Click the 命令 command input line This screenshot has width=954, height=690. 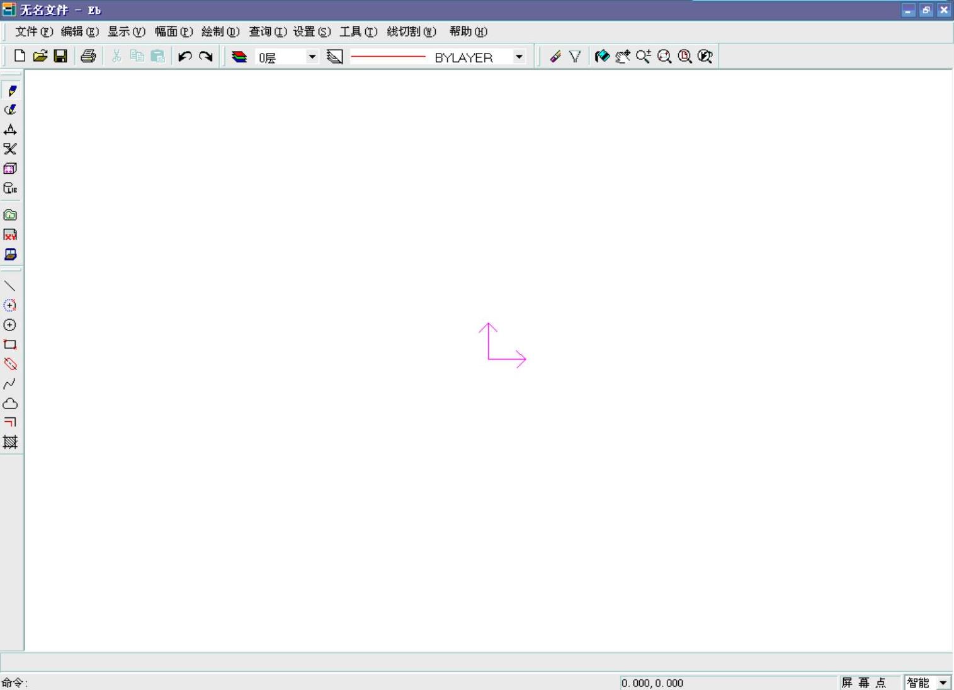[x=309, y=682]
